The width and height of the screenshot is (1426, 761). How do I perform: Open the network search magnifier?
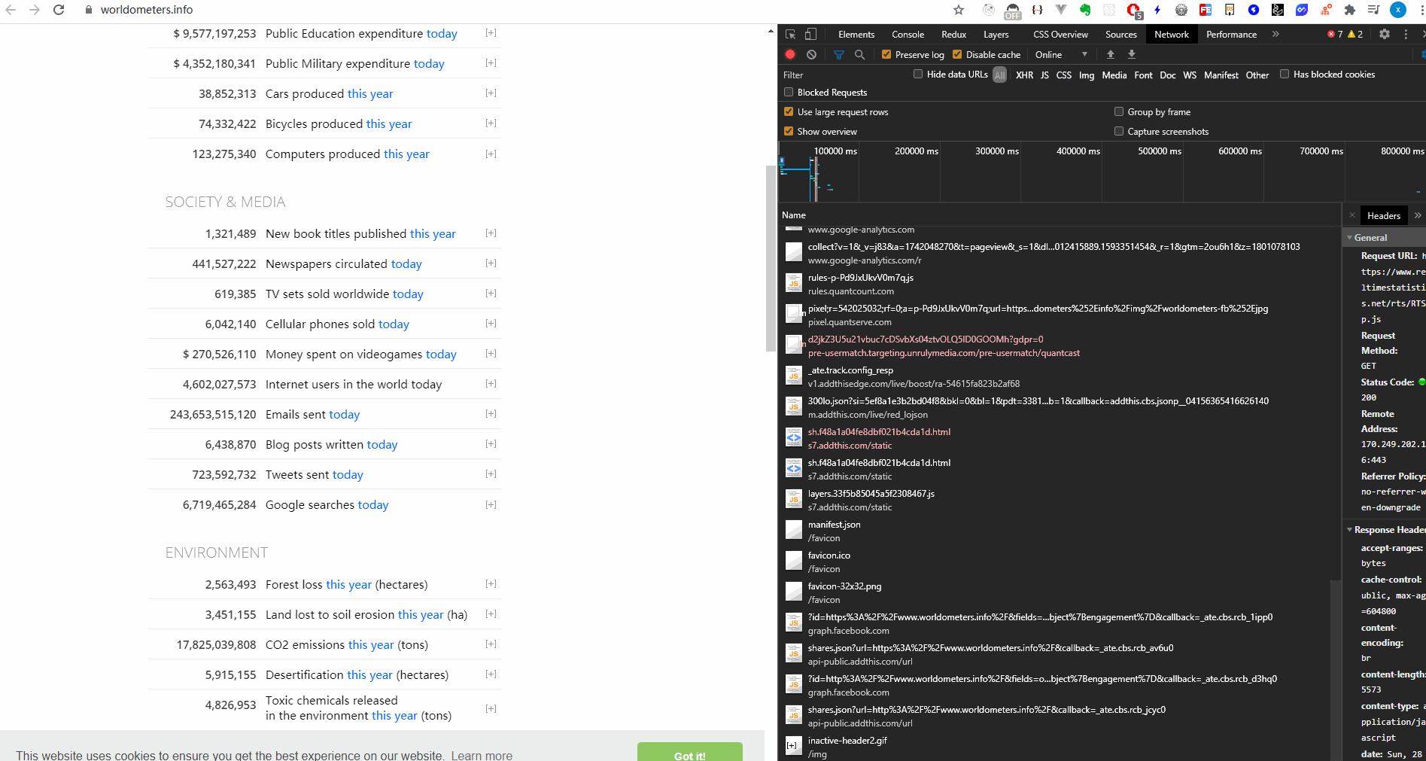point(860,54)
